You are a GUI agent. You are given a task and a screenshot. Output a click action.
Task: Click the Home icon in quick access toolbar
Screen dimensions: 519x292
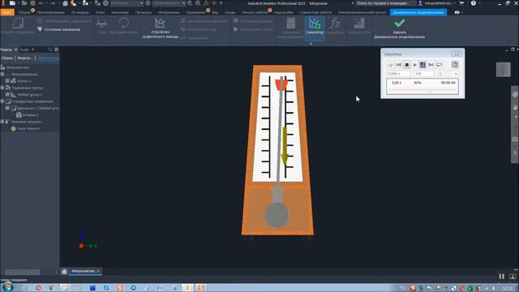coord(65,3)
